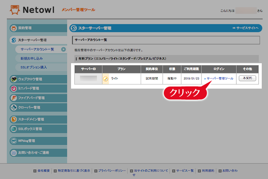Click the ウェブクロウ管理 crow icon
Image resolution: width=268 pixels, height=179 pixels.
click(x=14, y=79)
